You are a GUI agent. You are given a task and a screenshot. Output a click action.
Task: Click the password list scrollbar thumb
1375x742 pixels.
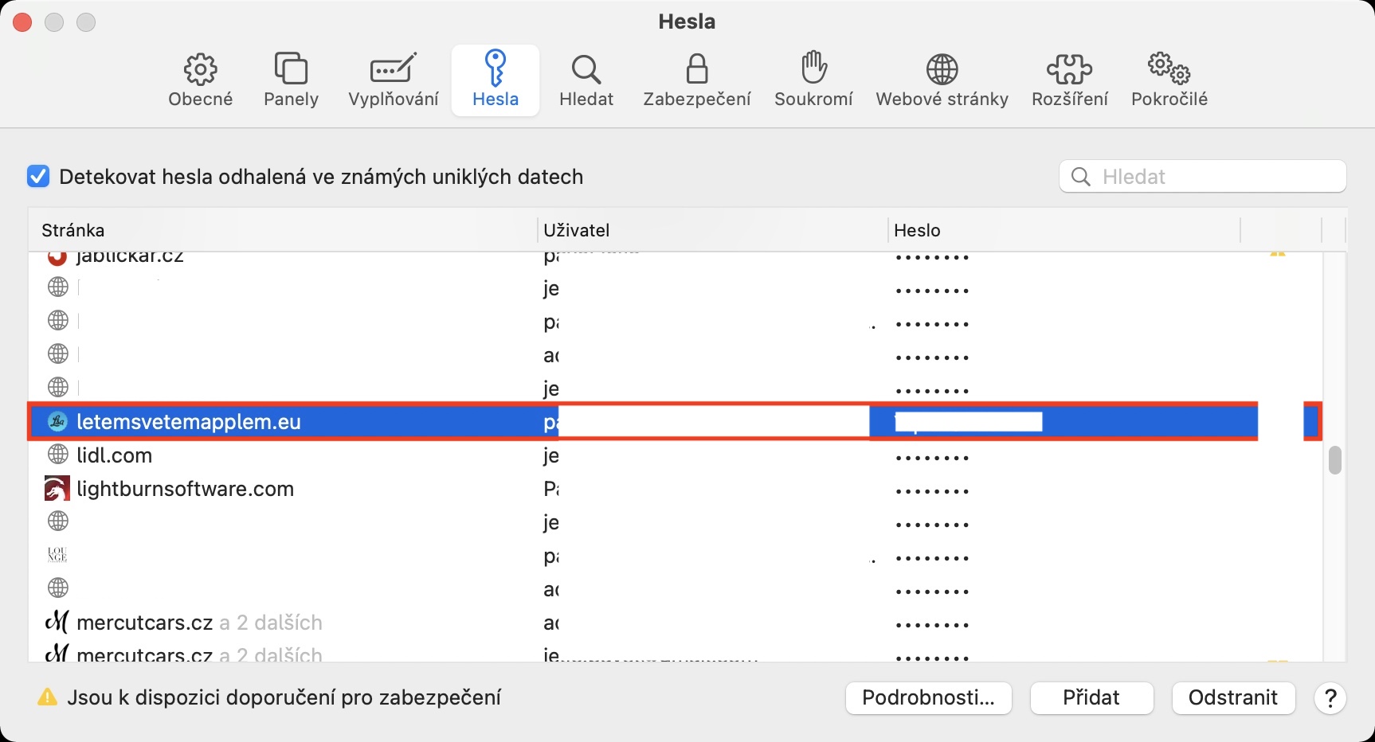[1335, 460]
